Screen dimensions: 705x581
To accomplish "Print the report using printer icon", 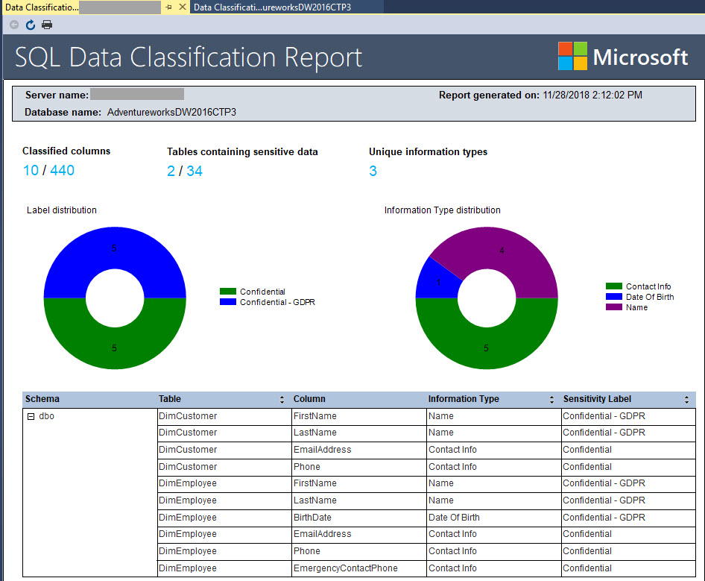I will click(x=47, y=25).
